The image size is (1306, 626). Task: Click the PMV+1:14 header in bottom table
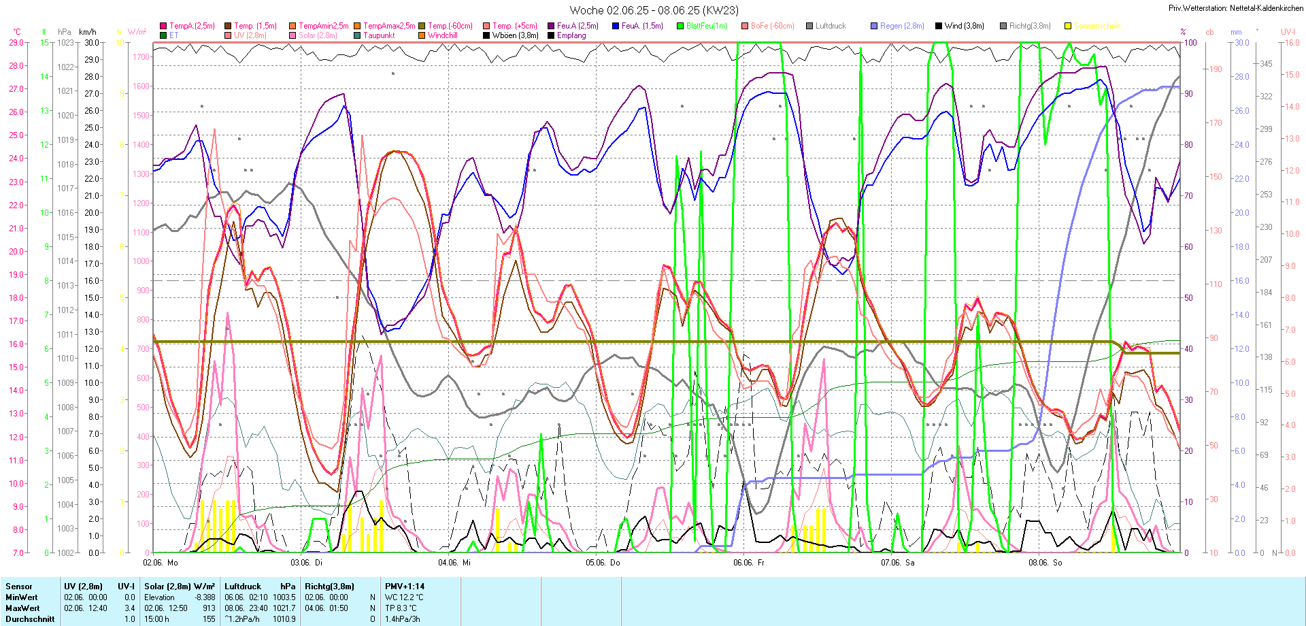pyautogui.click(x=405, y=587)
